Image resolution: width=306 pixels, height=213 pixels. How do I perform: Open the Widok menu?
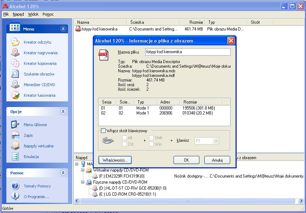pos(33,14)
